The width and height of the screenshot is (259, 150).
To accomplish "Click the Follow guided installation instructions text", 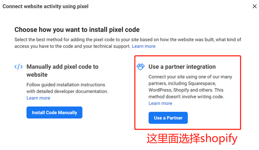I will [67, 88].
